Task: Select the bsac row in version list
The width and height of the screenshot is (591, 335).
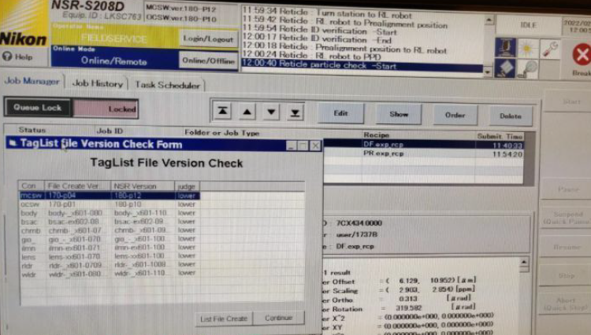Action: coord(110,222)
